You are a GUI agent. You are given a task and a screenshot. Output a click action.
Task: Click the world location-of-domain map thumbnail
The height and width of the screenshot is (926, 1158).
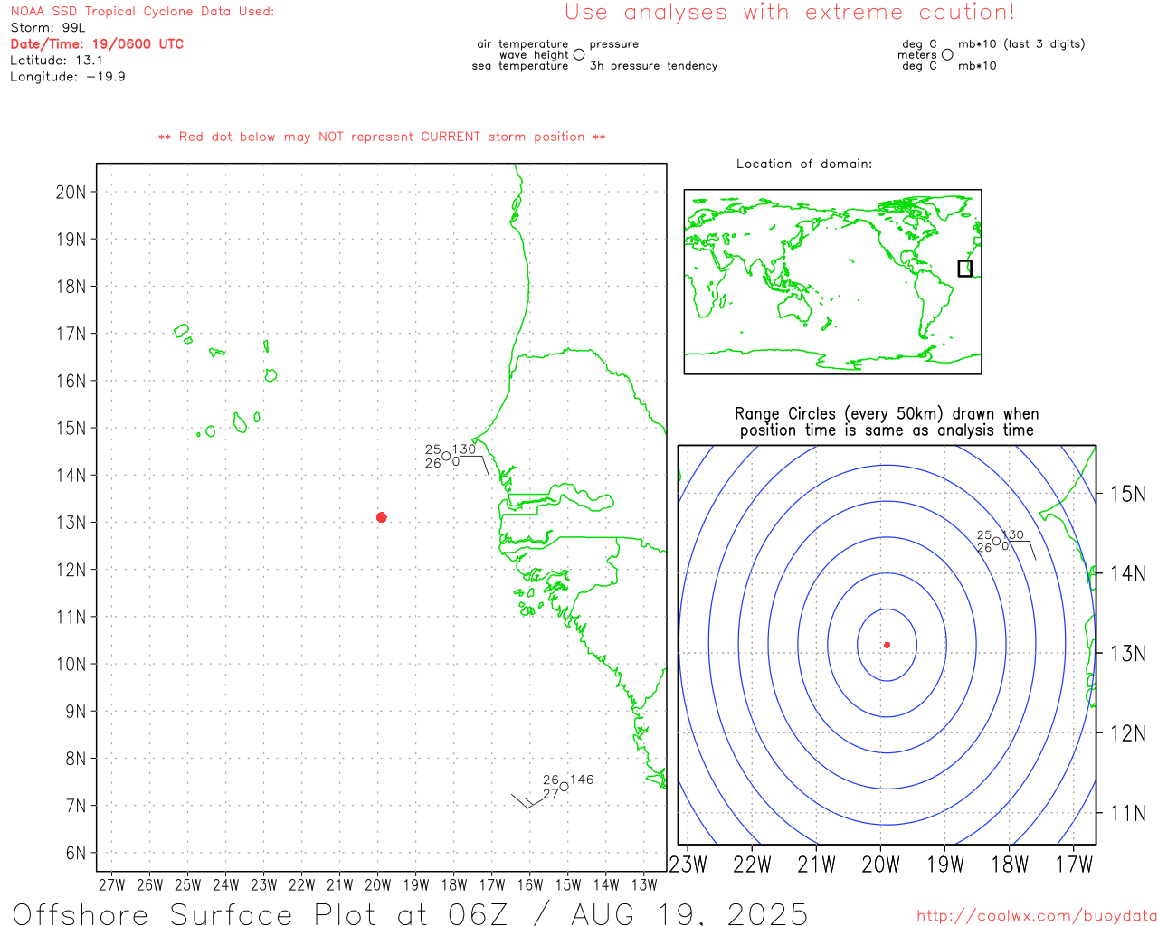coord(832,282)
